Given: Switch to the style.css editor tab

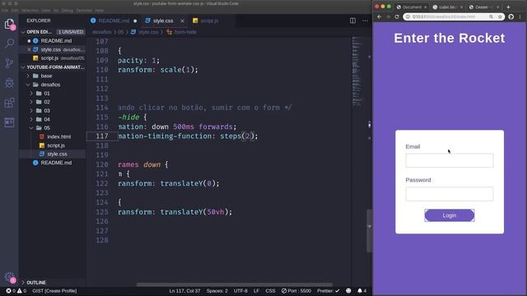Looking at the screenshot, I should click(163, 21).
